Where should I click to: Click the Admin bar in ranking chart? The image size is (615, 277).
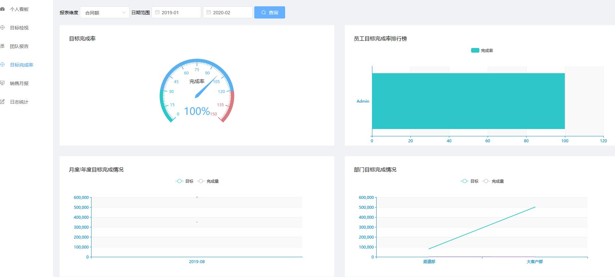point(468,101)
